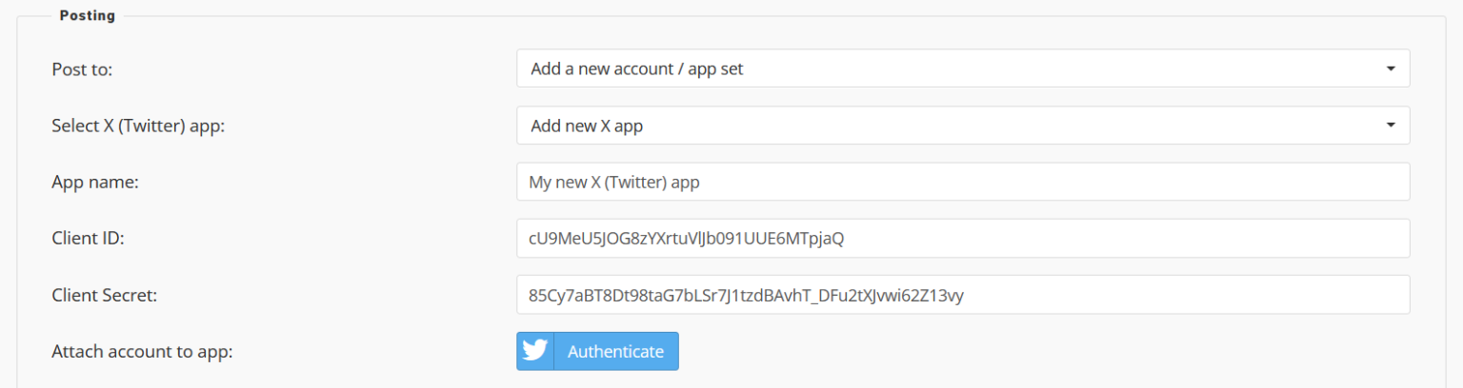1463x388 pixels.
Task: Click the arrow on the Post to dropdown
Action: point(1391,68)
